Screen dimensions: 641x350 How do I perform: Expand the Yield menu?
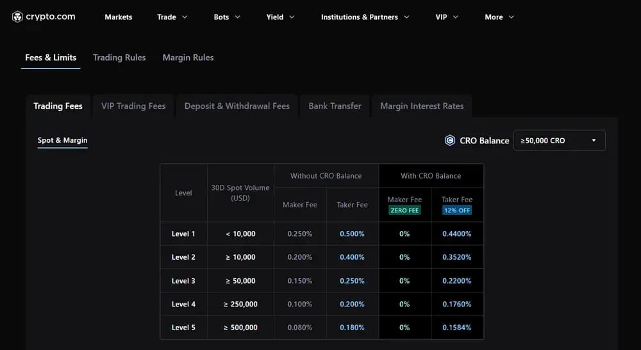[x=281, y=17]
